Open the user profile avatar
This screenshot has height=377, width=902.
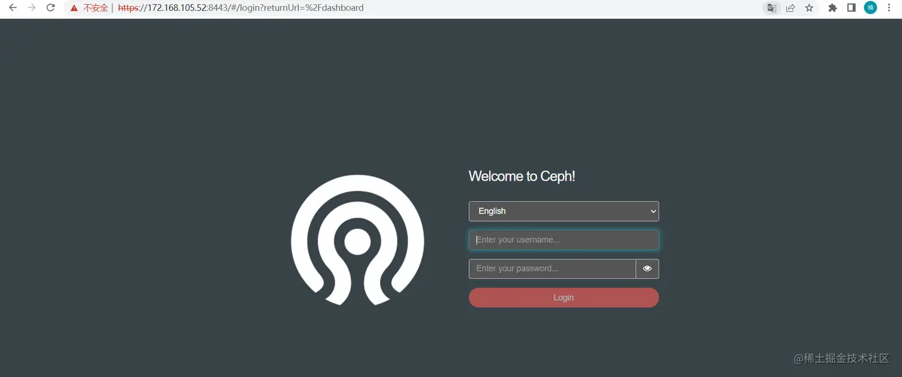(870, 8)
